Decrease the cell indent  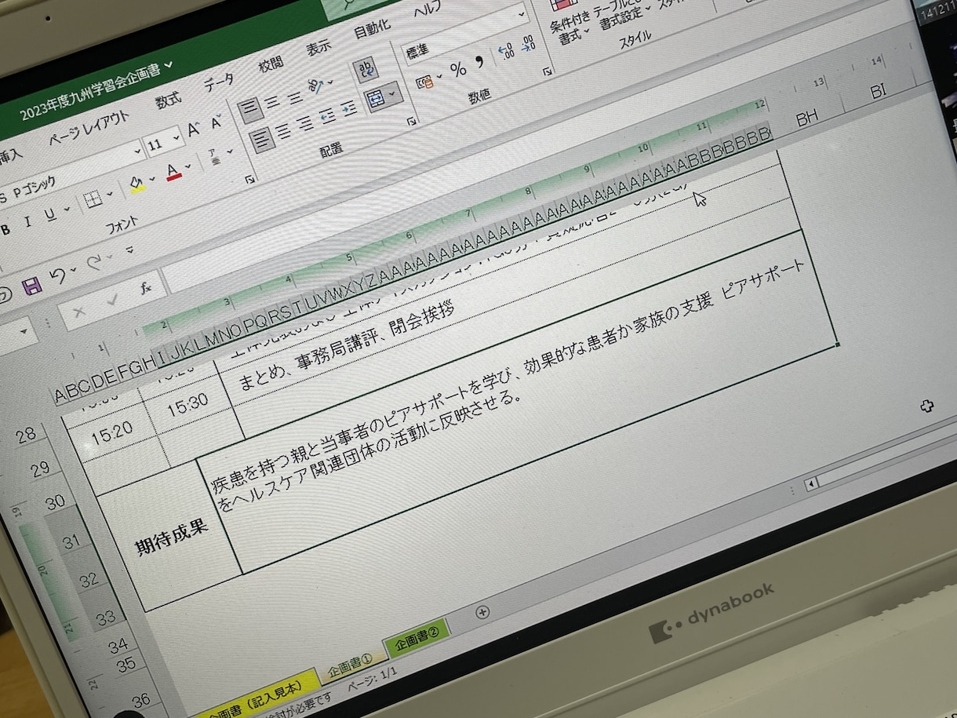click(328, 117)
